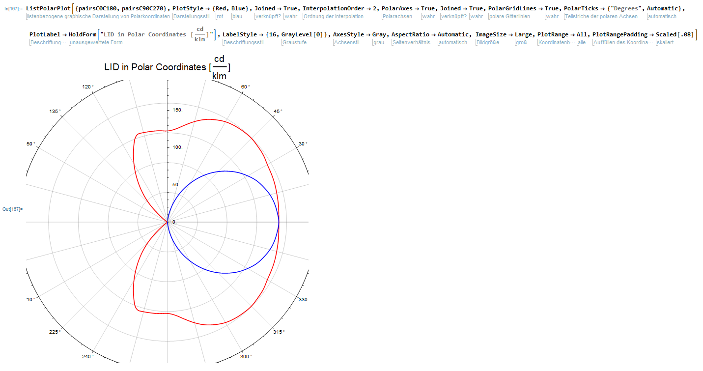The image size is (703, 371).
Task: Click the radial axis label "100."
Action: [x=177, y=147]
